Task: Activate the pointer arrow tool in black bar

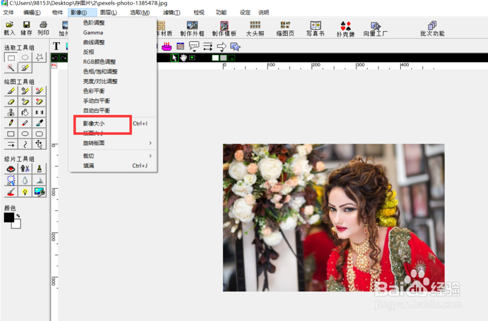Action: point(174,58)
